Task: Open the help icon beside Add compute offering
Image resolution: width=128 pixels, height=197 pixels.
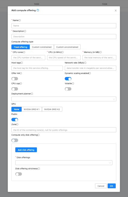Action: click(x=38, y=10)
